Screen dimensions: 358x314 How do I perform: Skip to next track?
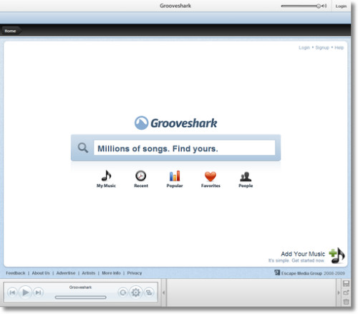click(x=38, y=292)
